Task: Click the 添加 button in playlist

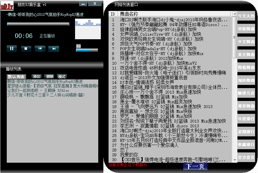Action: click(x=36, y=77)
